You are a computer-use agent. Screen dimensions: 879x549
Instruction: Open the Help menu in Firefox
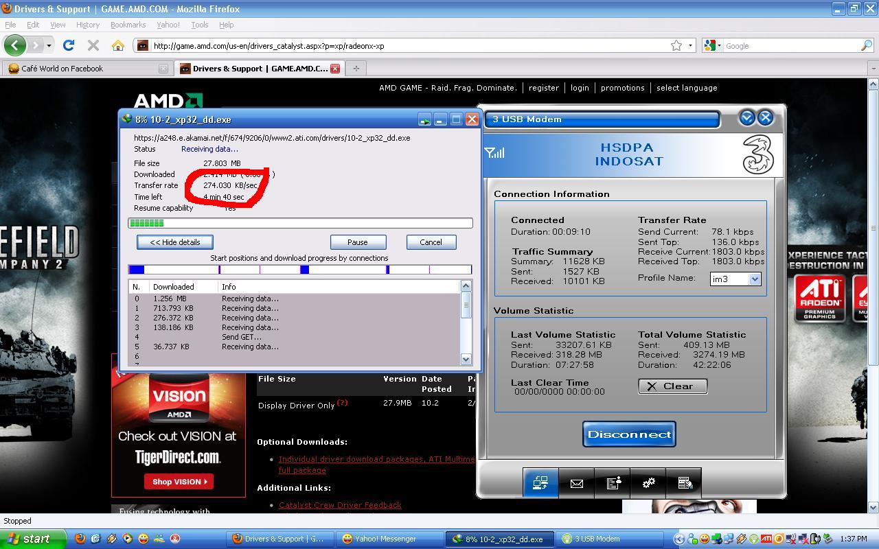(226, 25)
